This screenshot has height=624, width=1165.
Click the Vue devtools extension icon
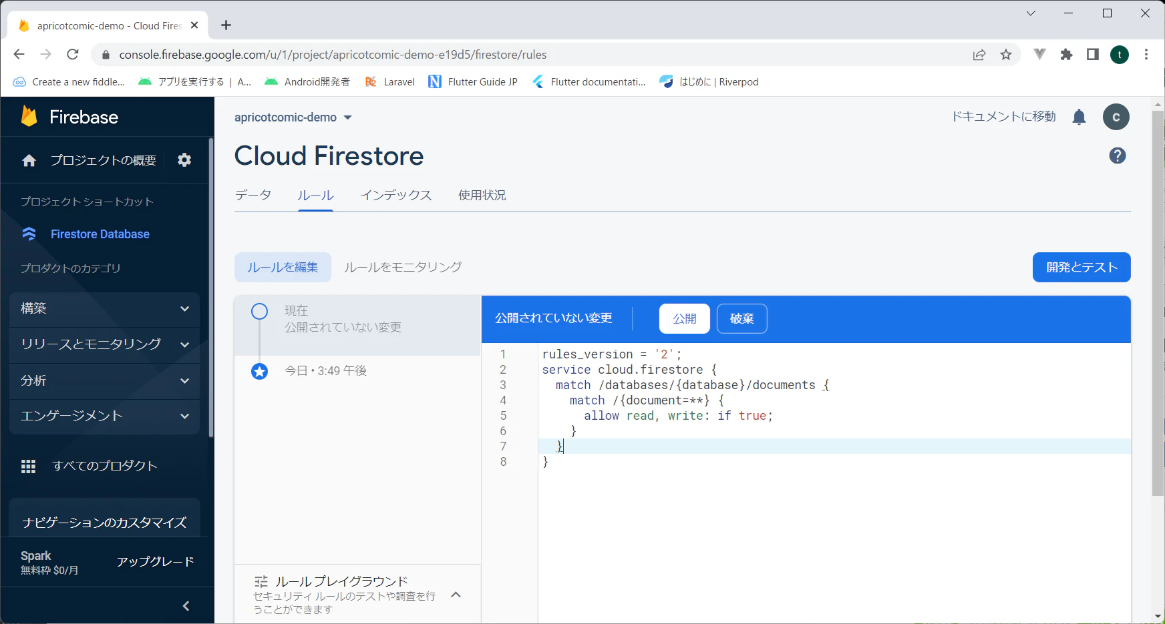pos(1039,55)
